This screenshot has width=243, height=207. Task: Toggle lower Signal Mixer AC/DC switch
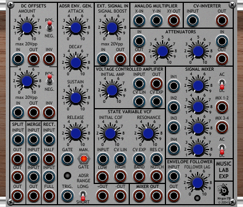click(222, 149)
